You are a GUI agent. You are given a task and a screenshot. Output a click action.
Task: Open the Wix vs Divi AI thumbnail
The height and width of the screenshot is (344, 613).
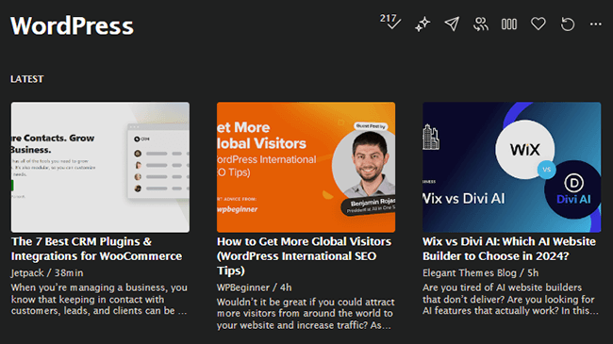[512, 168]
